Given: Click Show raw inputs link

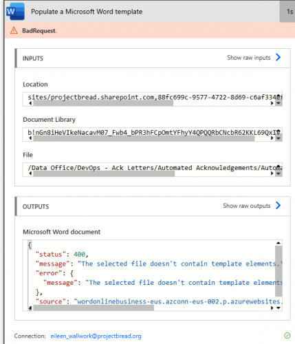Looking at the screenshot, I should [x=249, y=58].
